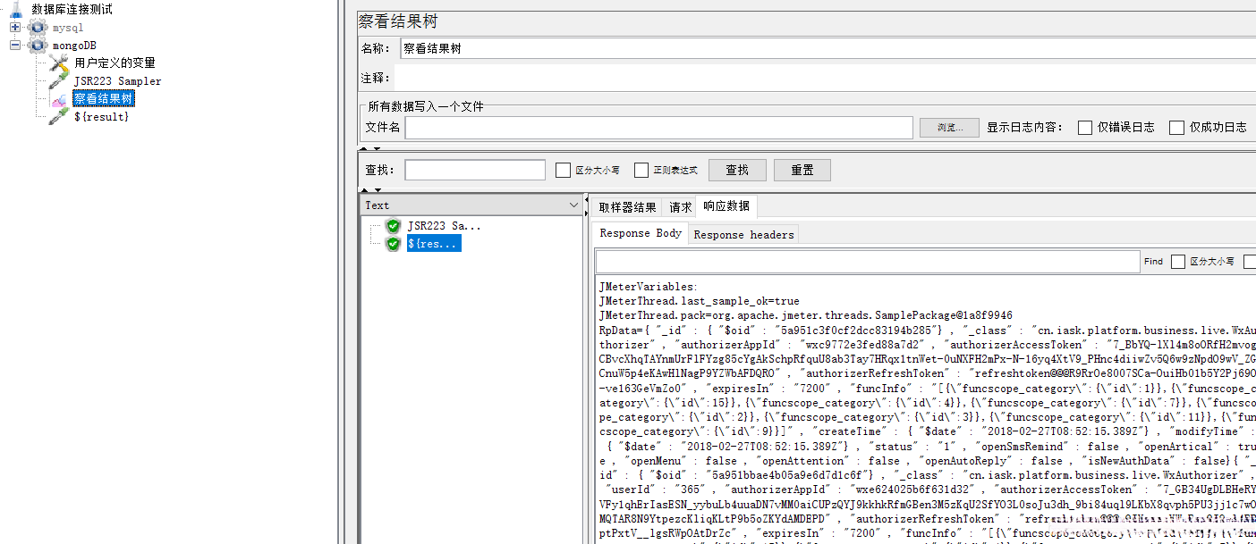Click the user defined variables wrench icon
This screenshot has width=1256, height=544.
[59, 63]
